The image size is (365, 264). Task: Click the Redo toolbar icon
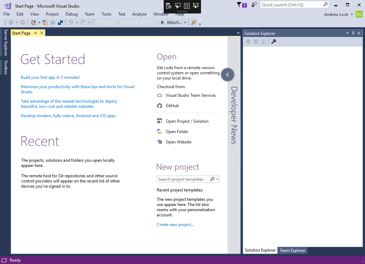pyautogui.click(x=83, y=22)
